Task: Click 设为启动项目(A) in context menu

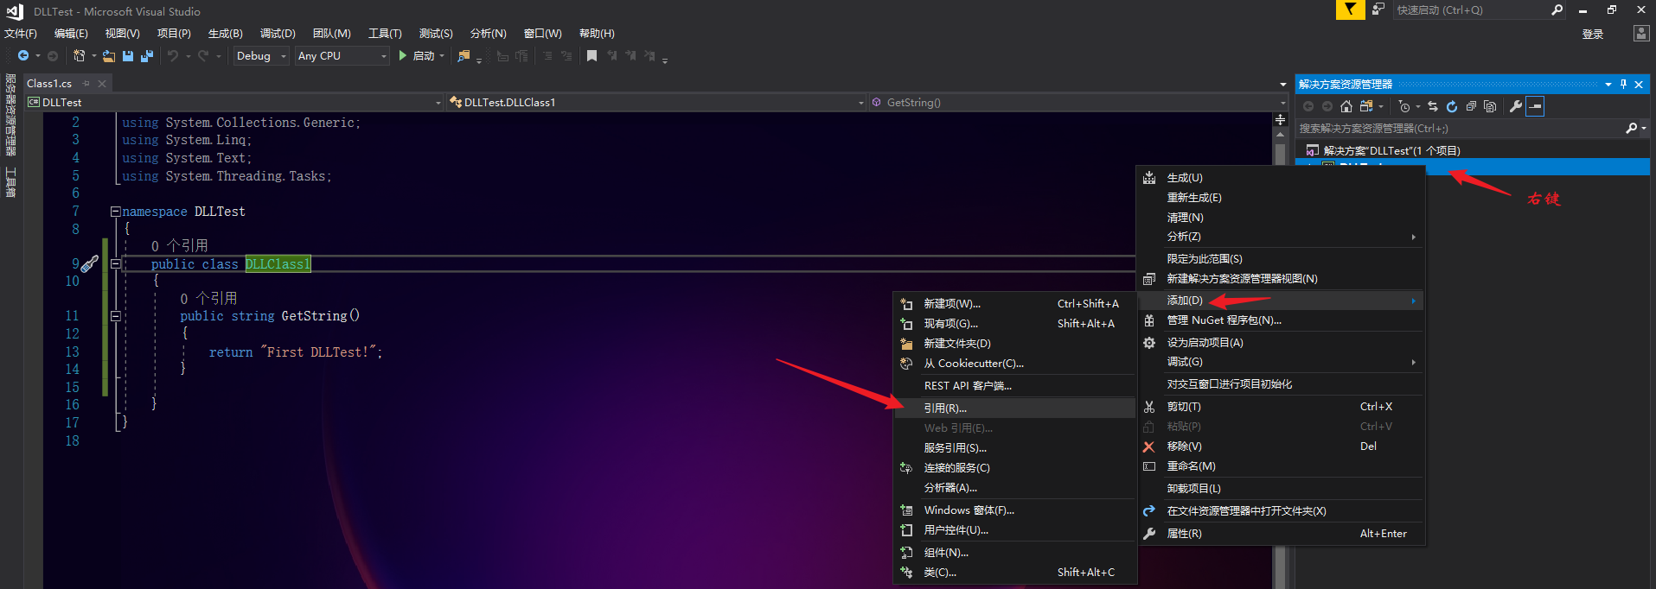Action: (x=1282, y=343)
